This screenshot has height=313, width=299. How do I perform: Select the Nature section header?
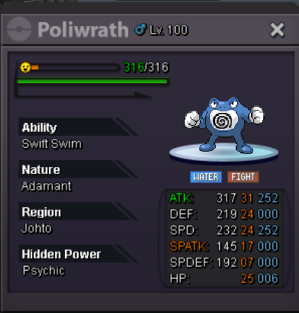[78, 169]
